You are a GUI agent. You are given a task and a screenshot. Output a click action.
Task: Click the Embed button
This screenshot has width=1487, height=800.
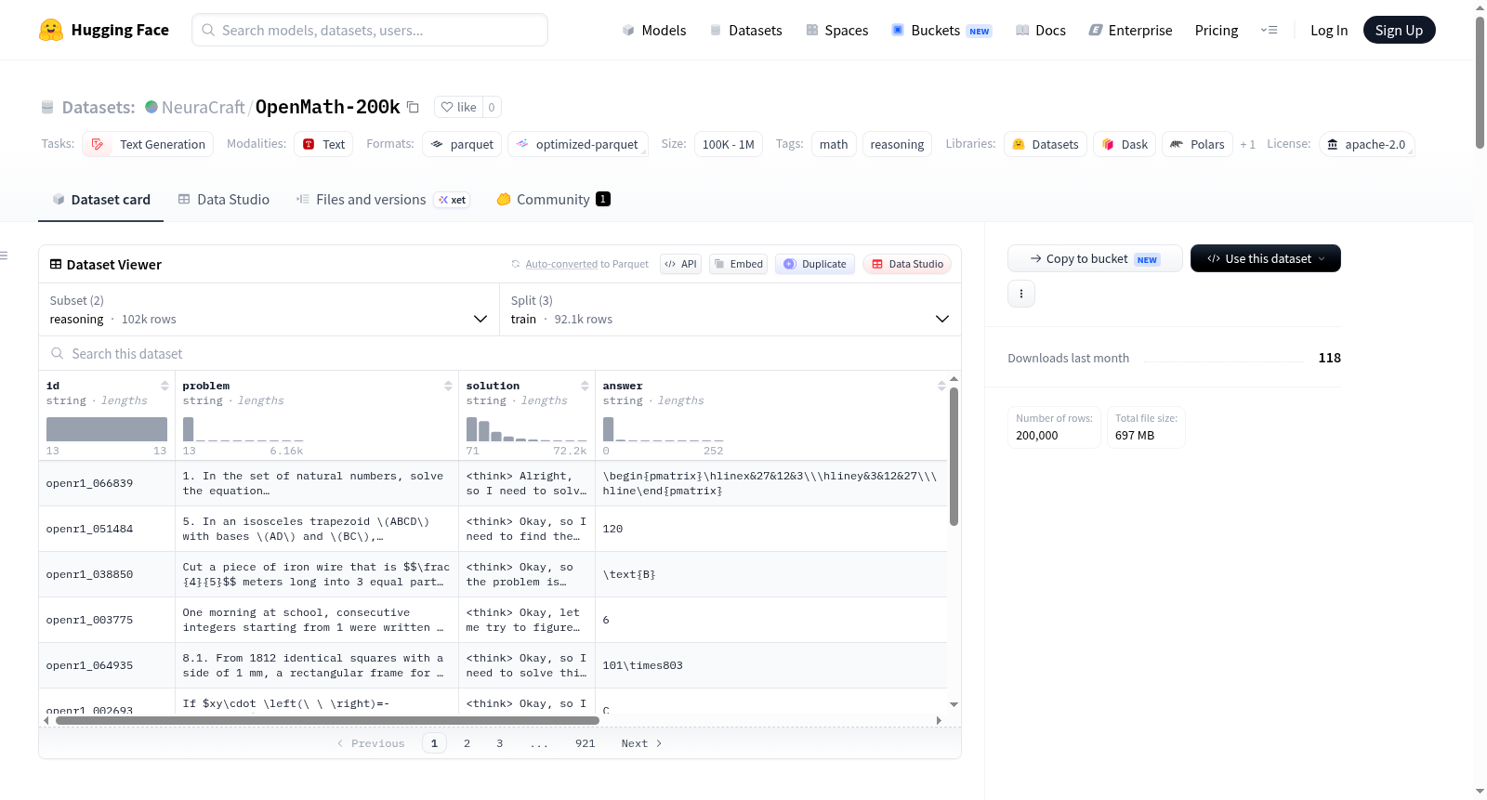click(x=738, y=264)
